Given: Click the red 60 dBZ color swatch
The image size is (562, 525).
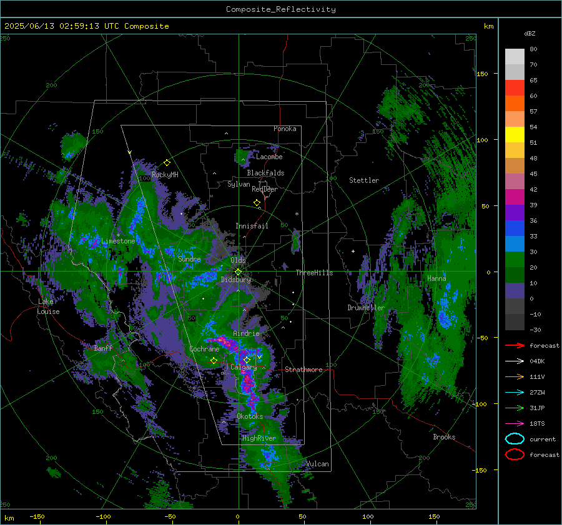Looking at the screenshot, I should coord(515,88).
